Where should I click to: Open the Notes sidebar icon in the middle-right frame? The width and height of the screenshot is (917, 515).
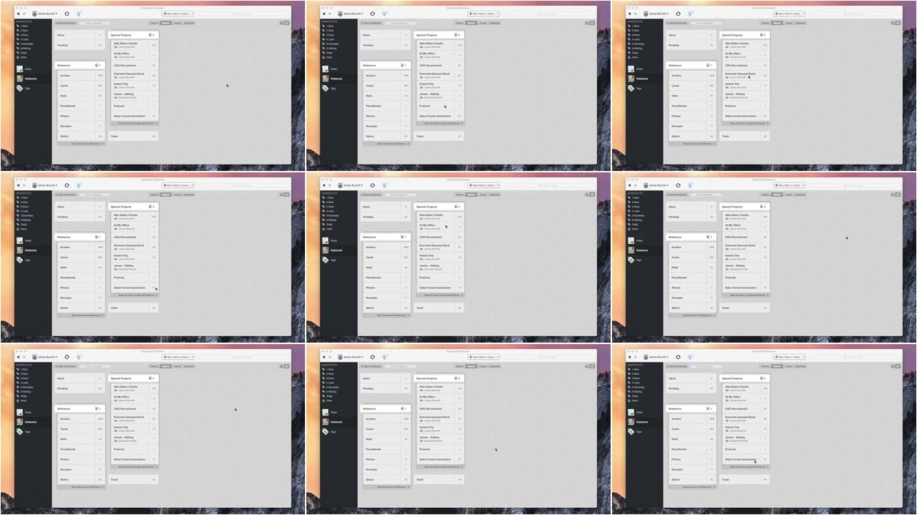(x=631, y=240)
